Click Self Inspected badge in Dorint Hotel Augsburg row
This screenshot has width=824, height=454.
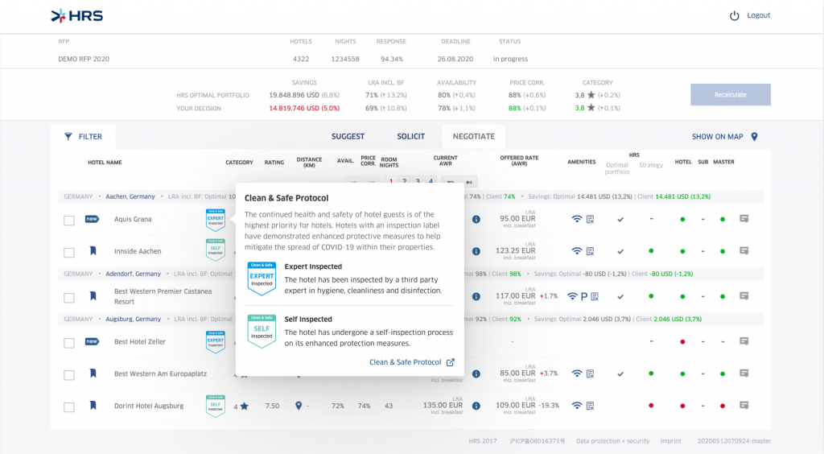pyautogui.click(x=216, y=407)
